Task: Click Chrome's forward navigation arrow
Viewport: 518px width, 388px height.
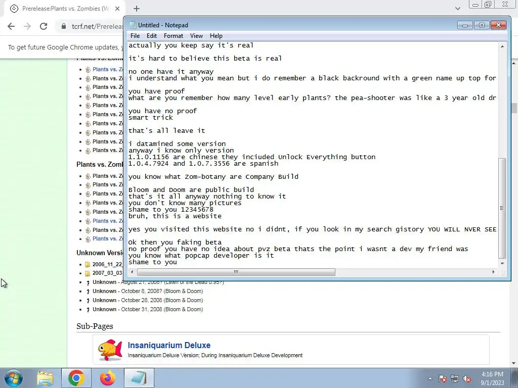Action: pyautogui.click(x=27, y=26)
